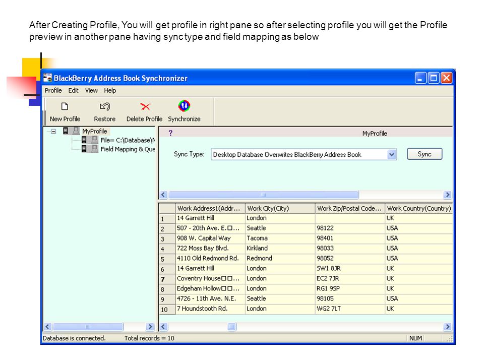Click the cell '7 Houndstooth Rd.'
This screenshot has width=484, height=363.
click(x=210, y=309)
